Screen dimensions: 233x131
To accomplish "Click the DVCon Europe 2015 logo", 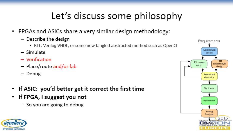I will point(215,123).
